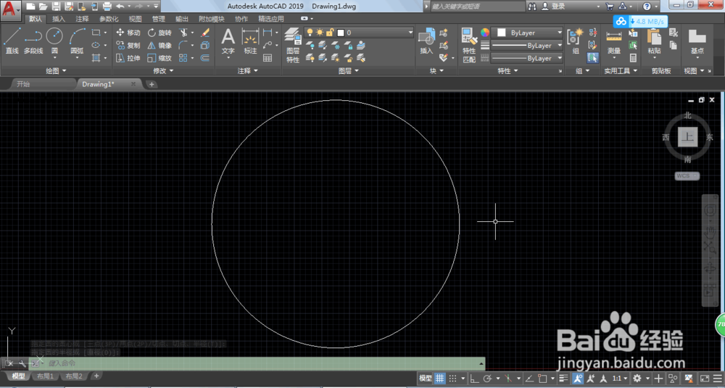This screenshot has height=388, width=725.
Task: Open the Quick Calculator icon
Action: pyautogui.click(x=633, y=58)
